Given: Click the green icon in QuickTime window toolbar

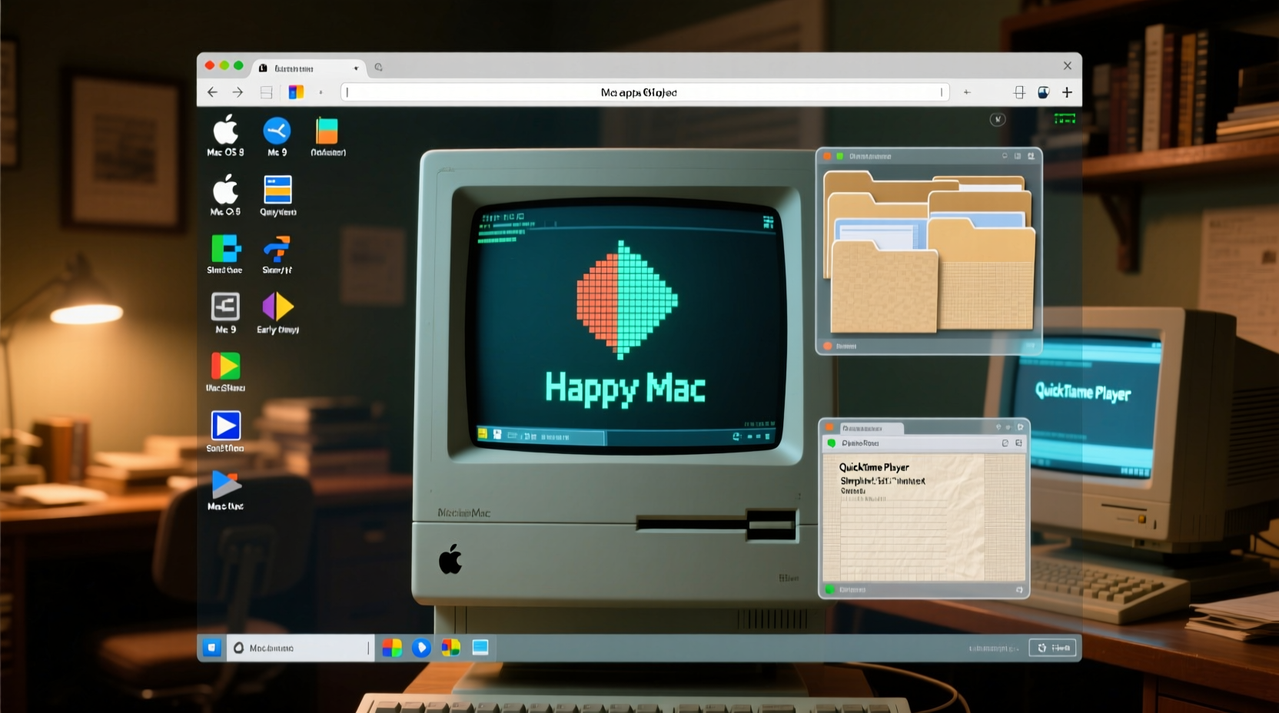Looking at the screenshot, I should [x=831, y=443].
